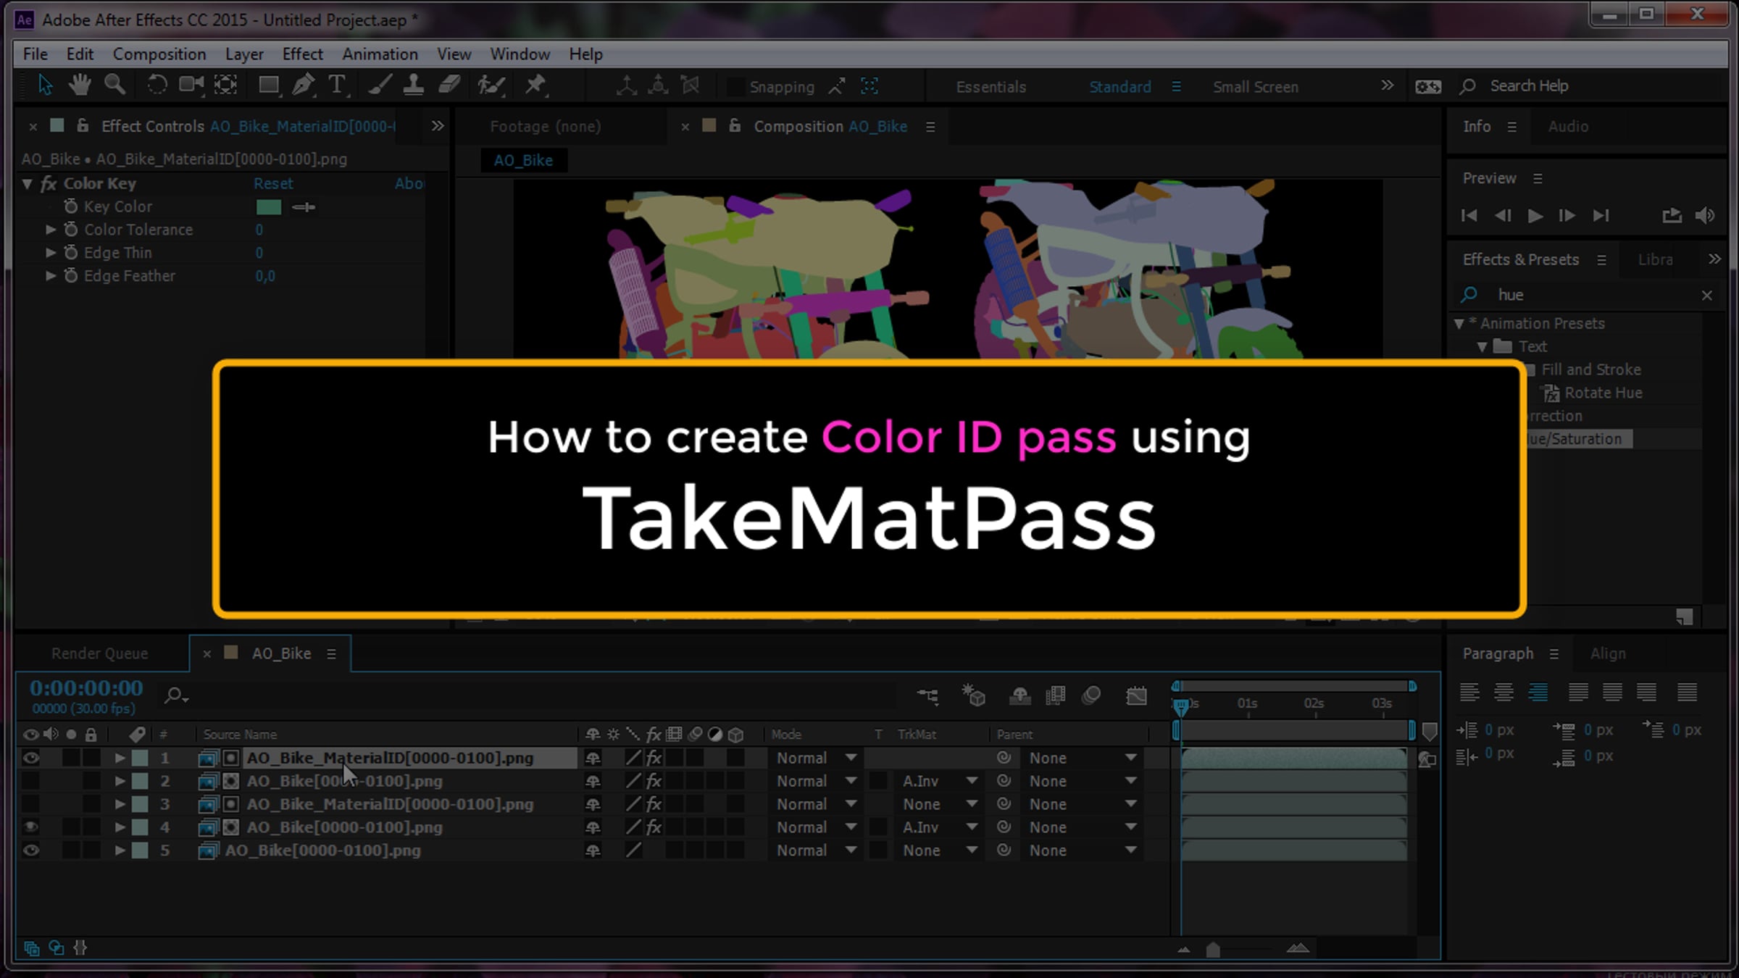1739x978 pixels.
Task: Switch to the Essentials workspace
Action: (991, 87)
